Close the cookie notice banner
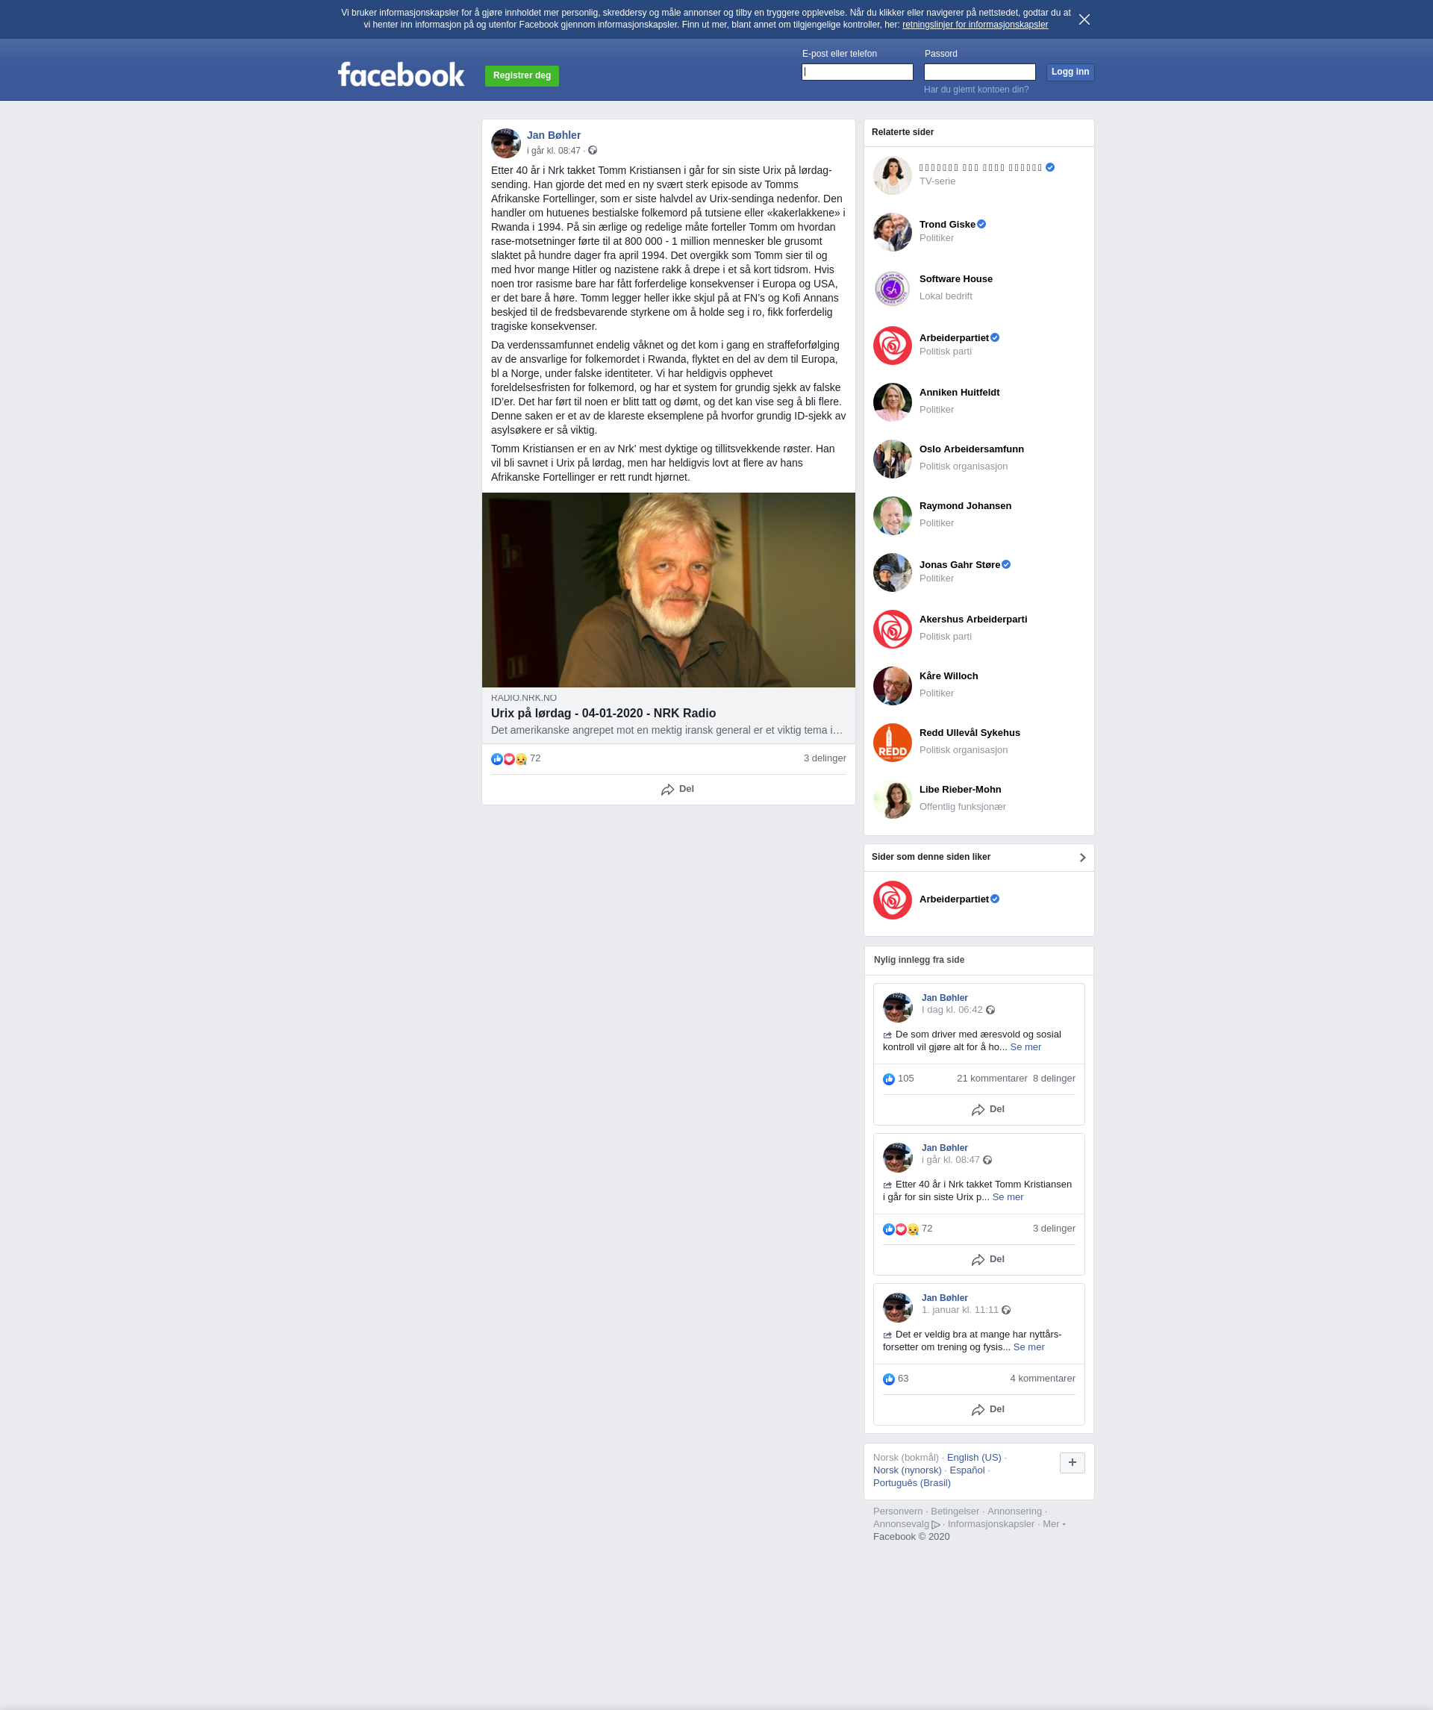 1084,19
